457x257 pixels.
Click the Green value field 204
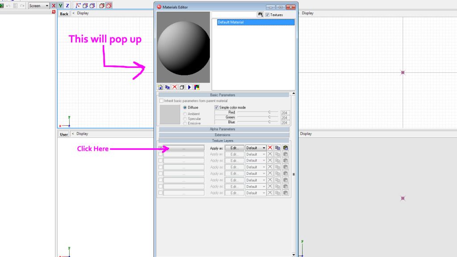click(284, 118)
